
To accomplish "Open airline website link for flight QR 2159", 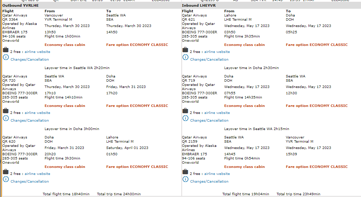I will click(217, 174).
